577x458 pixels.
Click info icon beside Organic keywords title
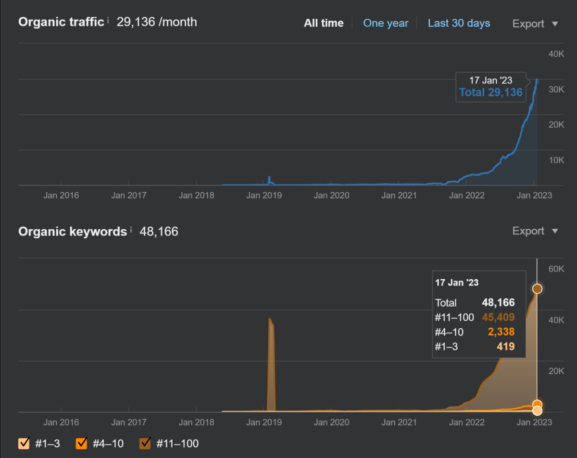click(x=131, y=229)
